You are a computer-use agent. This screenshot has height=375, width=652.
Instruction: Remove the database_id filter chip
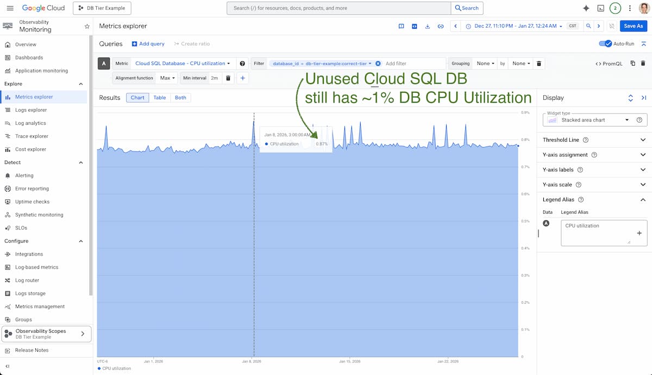(378, 63)
